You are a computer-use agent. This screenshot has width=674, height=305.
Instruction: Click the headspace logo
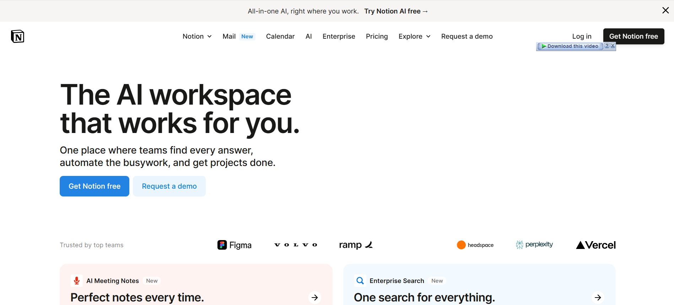(475, 245)
